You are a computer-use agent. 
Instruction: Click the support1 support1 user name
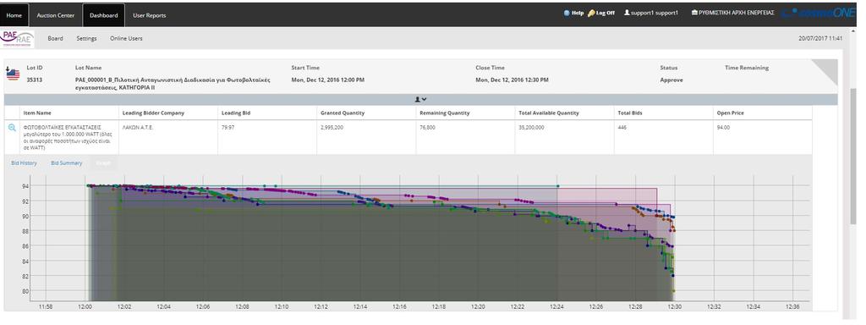coord(655,13)
